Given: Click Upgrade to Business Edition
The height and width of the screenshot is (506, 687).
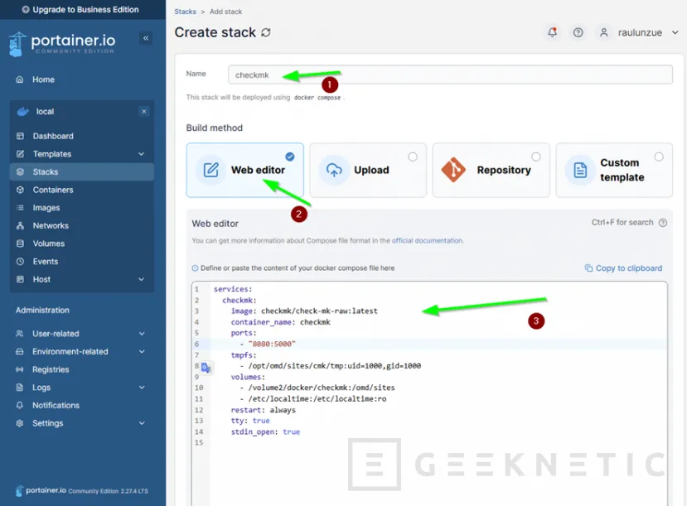Looking at the screenshot, I should tap(80, 10).
